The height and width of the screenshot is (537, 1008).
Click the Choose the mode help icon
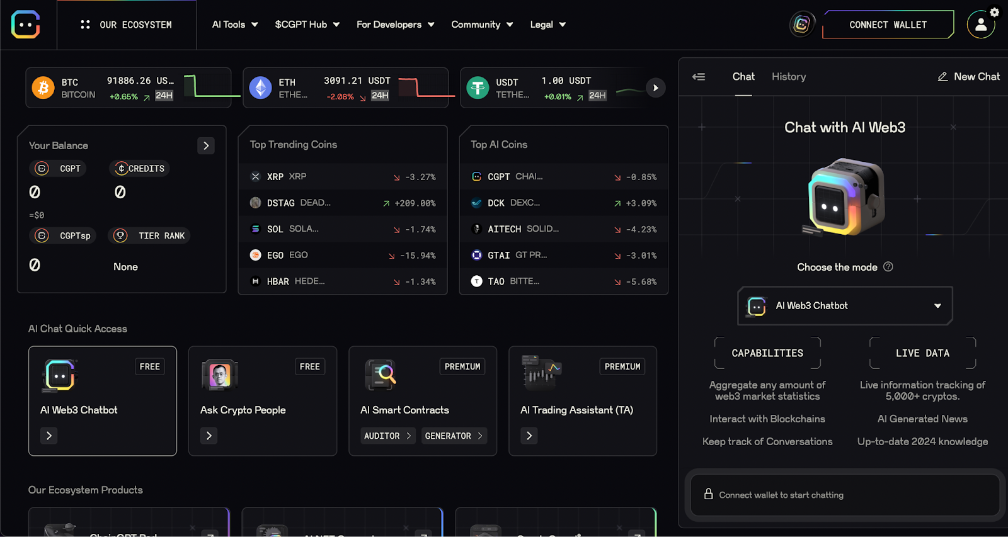point(888,267)
